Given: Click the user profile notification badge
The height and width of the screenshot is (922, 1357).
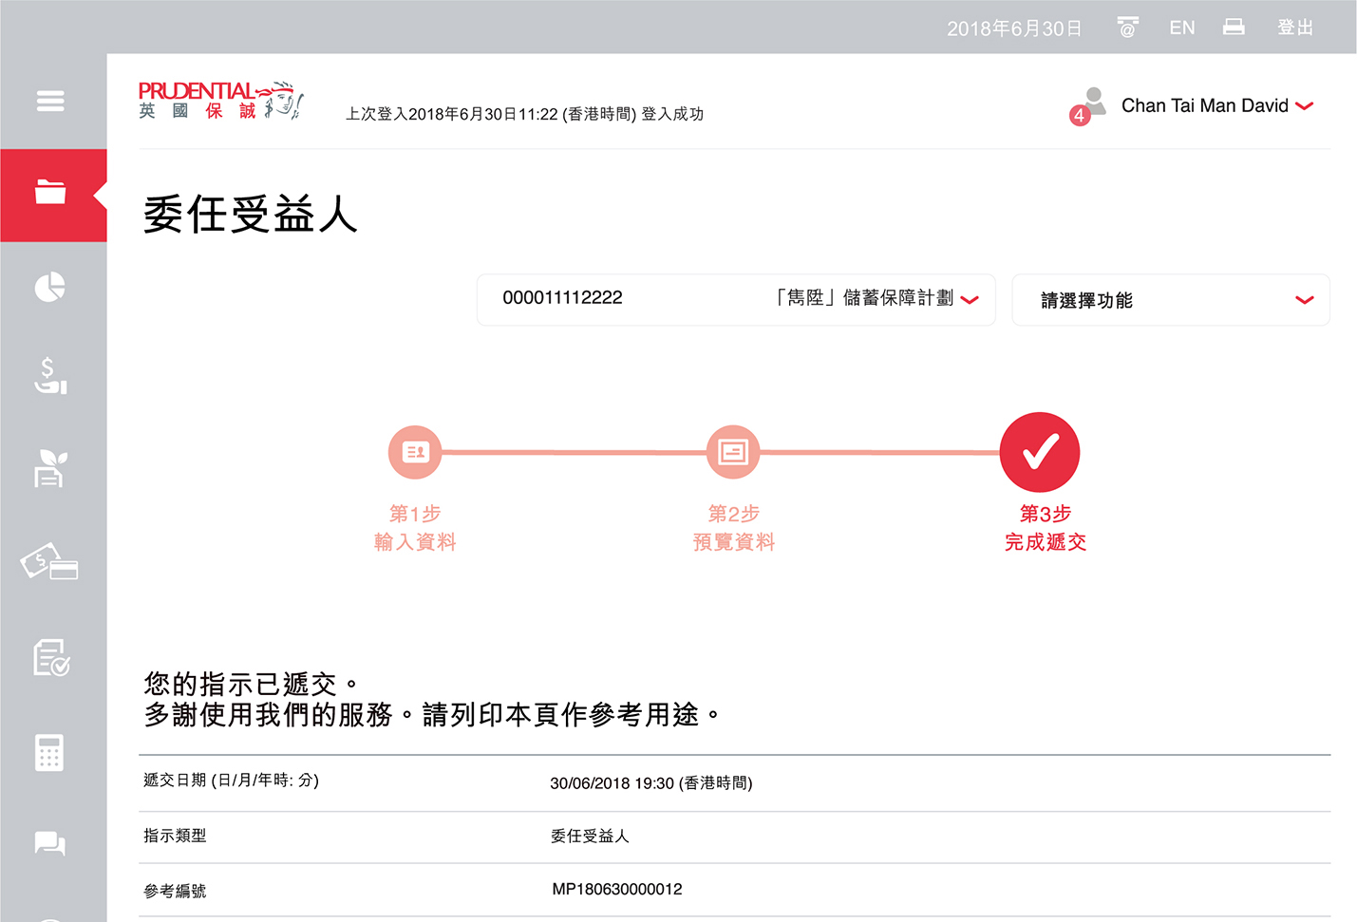Looking at the screenshot, I should click(x=1080, y=115).
